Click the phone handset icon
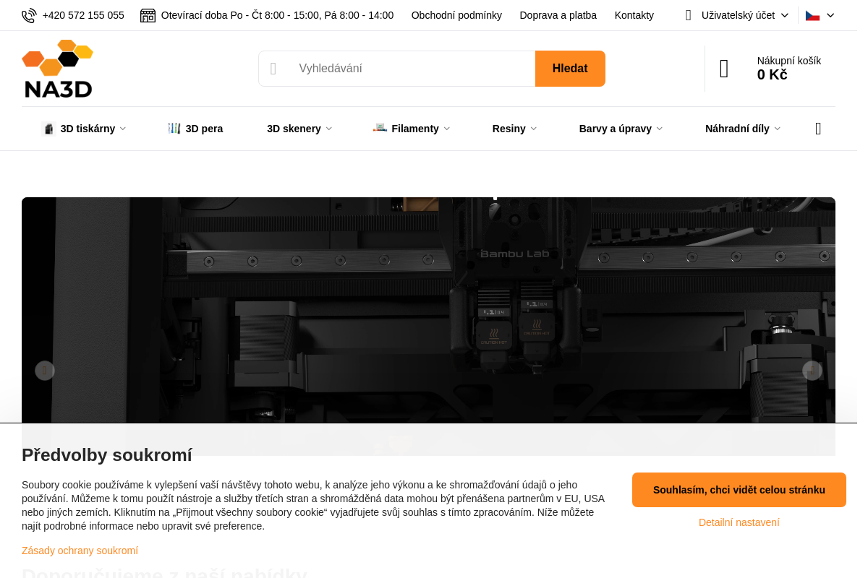 point(29,15)
